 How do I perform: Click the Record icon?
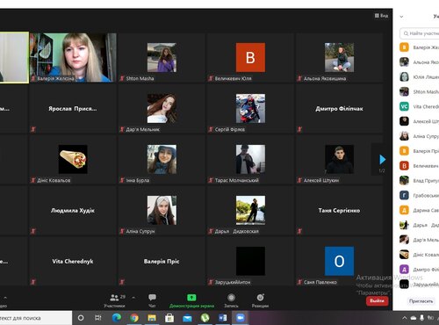coord(231,298)
